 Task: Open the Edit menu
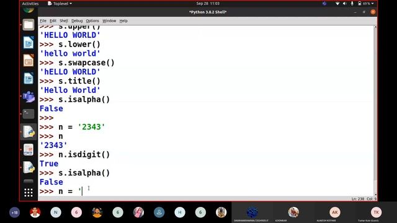(x=53, y=20)
